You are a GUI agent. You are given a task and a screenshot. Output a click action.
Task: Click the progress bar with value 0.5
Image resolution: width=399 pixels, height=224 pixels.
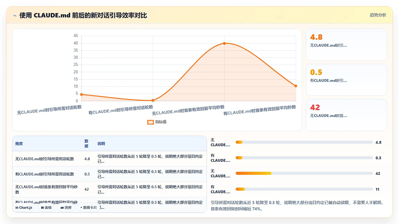[304, 158]
